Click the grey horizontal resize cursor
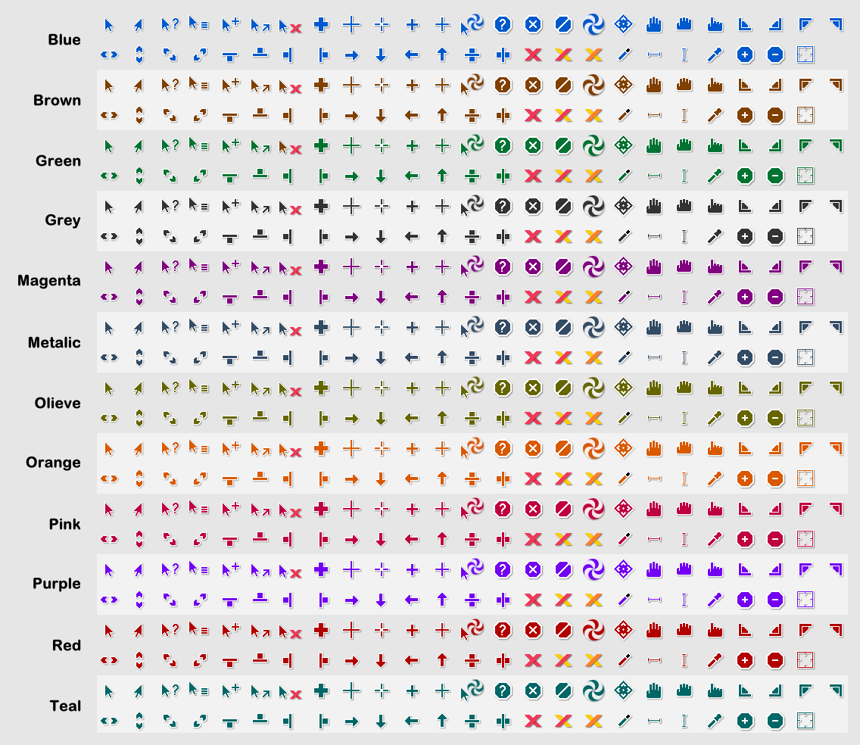This screenshot has height=745, width=860. 109,236
